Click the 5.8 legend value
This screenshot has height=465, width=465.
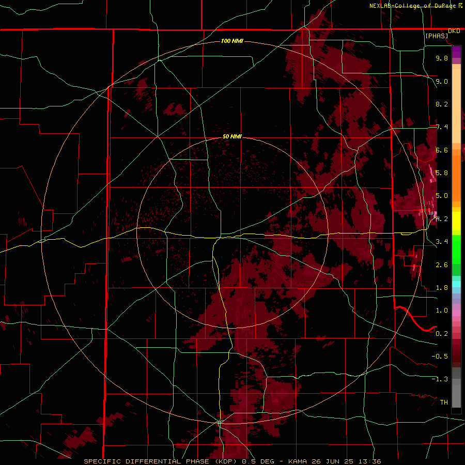[442, 173]
